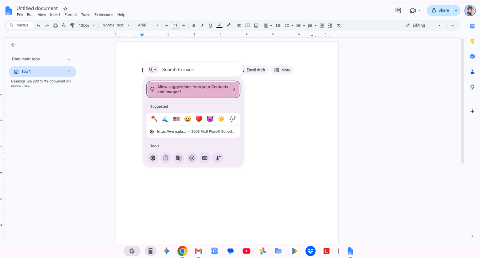Allow suggestions from Contacts and Images
The height and width of the screenshot is (258, 480).
coord(193,89)
